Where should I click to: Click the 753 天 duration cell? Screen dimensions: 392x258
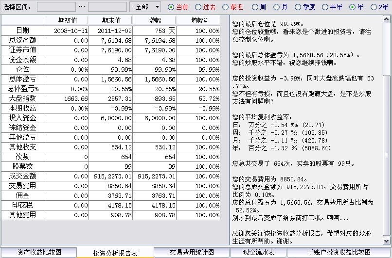coord(155,31)
